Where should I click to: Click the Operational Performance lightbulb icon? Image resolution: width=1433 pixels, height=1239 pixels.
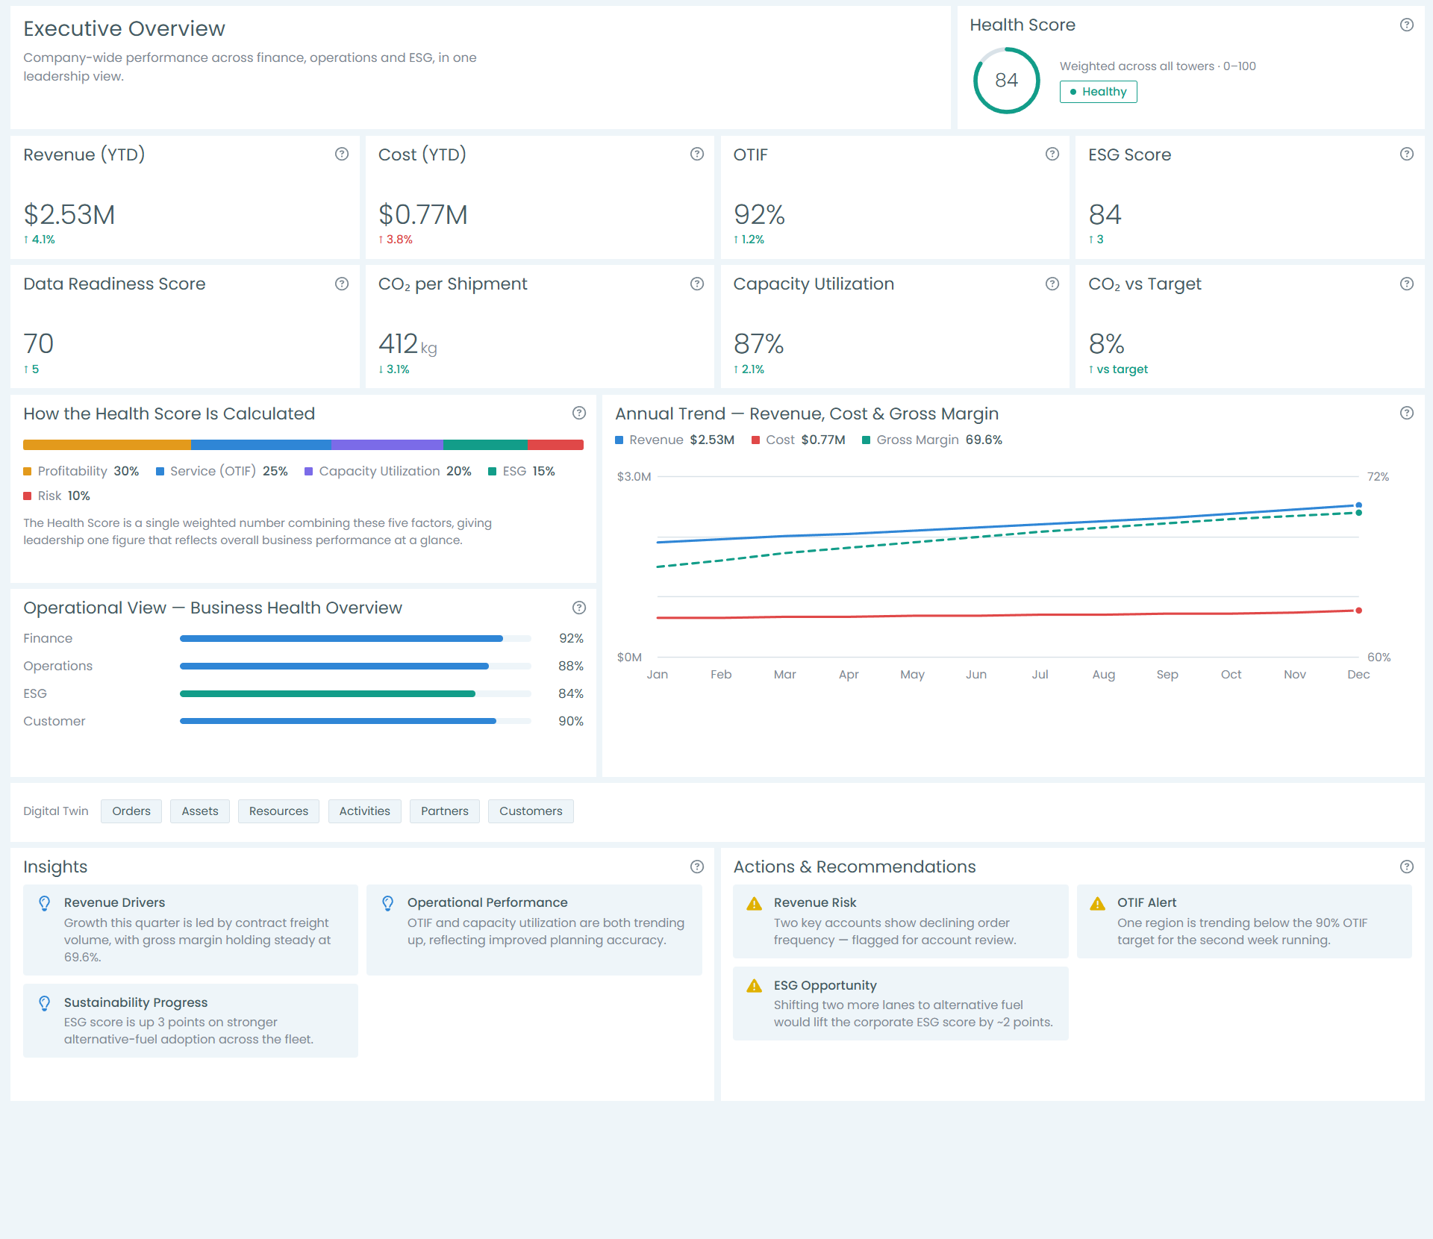(388, 903)
